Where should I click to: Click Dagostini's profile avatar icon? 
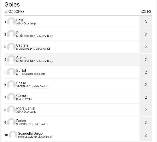tap(11, 34)
